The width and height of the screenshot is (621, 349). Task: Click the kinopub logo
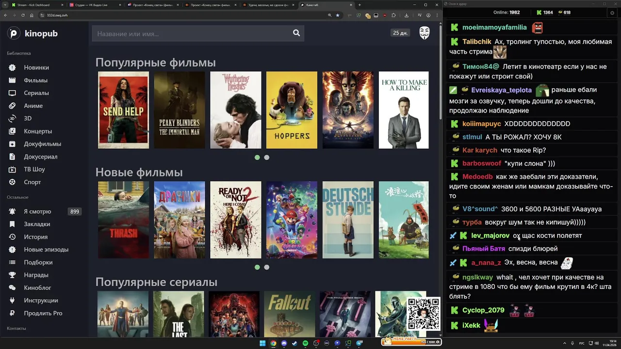[33, 33]
